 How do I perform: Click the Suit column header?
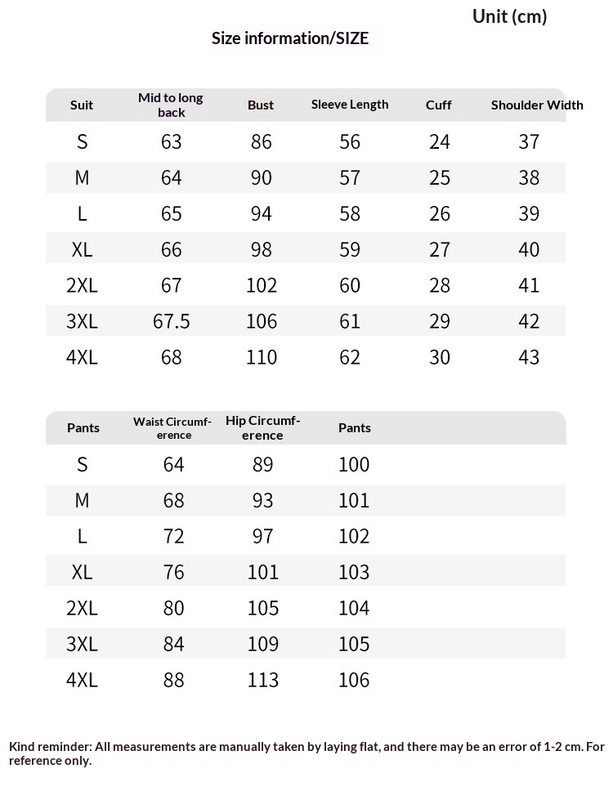coord(82,105)
